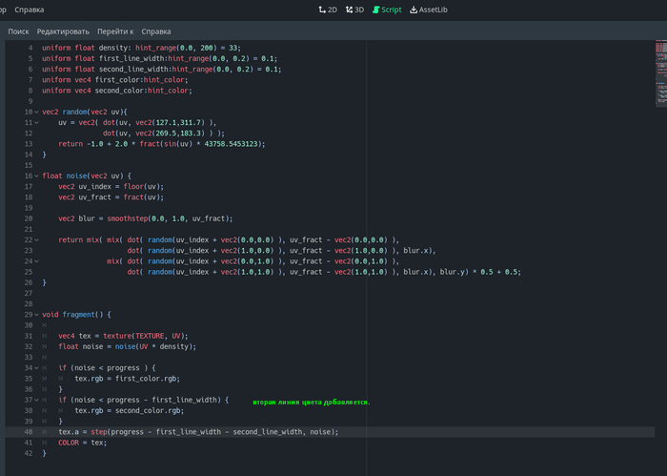This screenshot has height=476, width=667.
Task: Switch to the 2D workspace
Action: pos(327,10)
